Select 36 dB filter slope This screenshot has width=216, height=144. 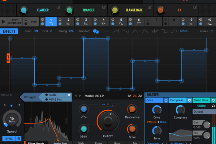(140, 96)
